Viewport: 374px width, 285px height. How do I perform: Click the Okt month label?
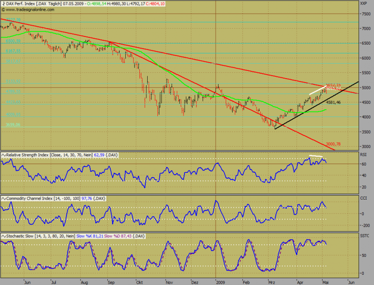139,283
